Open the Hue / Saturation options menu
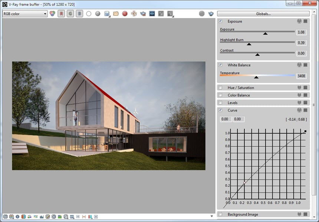 coord(305,87)
